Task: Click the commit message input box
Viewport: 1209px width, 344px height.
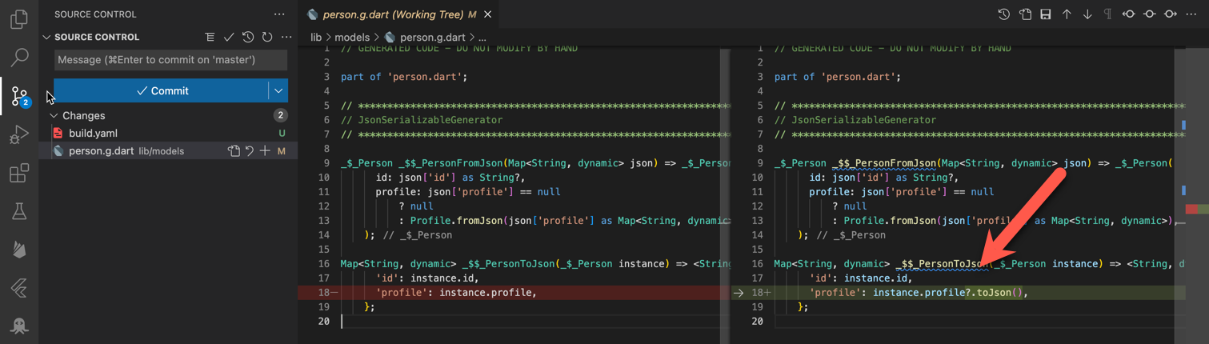Action: (170, 60)
